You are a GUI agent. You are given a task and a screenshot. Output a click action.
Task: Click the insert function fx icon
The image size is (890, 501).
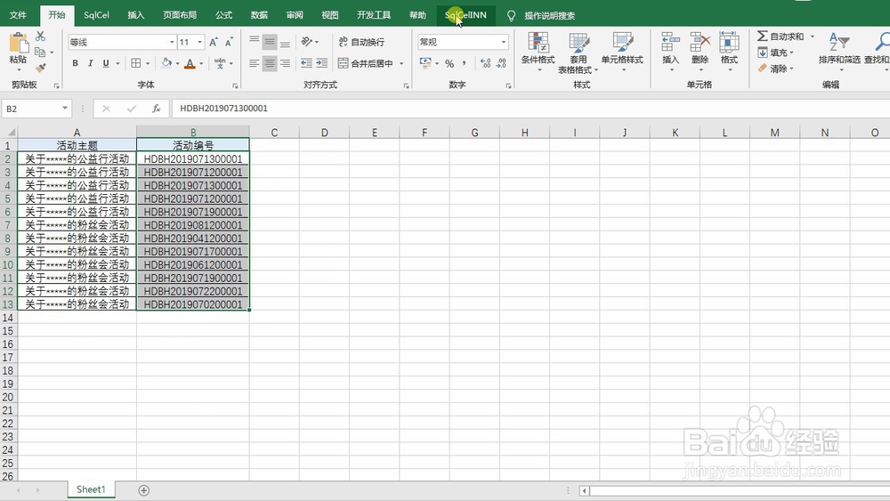click(156, 109)
